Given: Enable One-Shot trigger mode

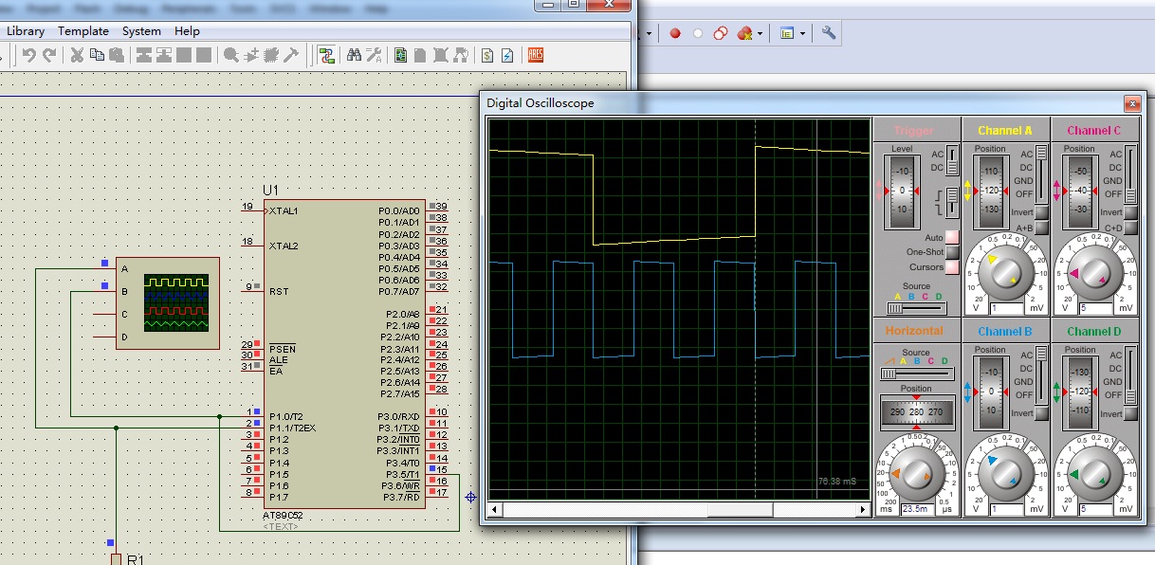Looking at the screenshot, I should (952, 252).
